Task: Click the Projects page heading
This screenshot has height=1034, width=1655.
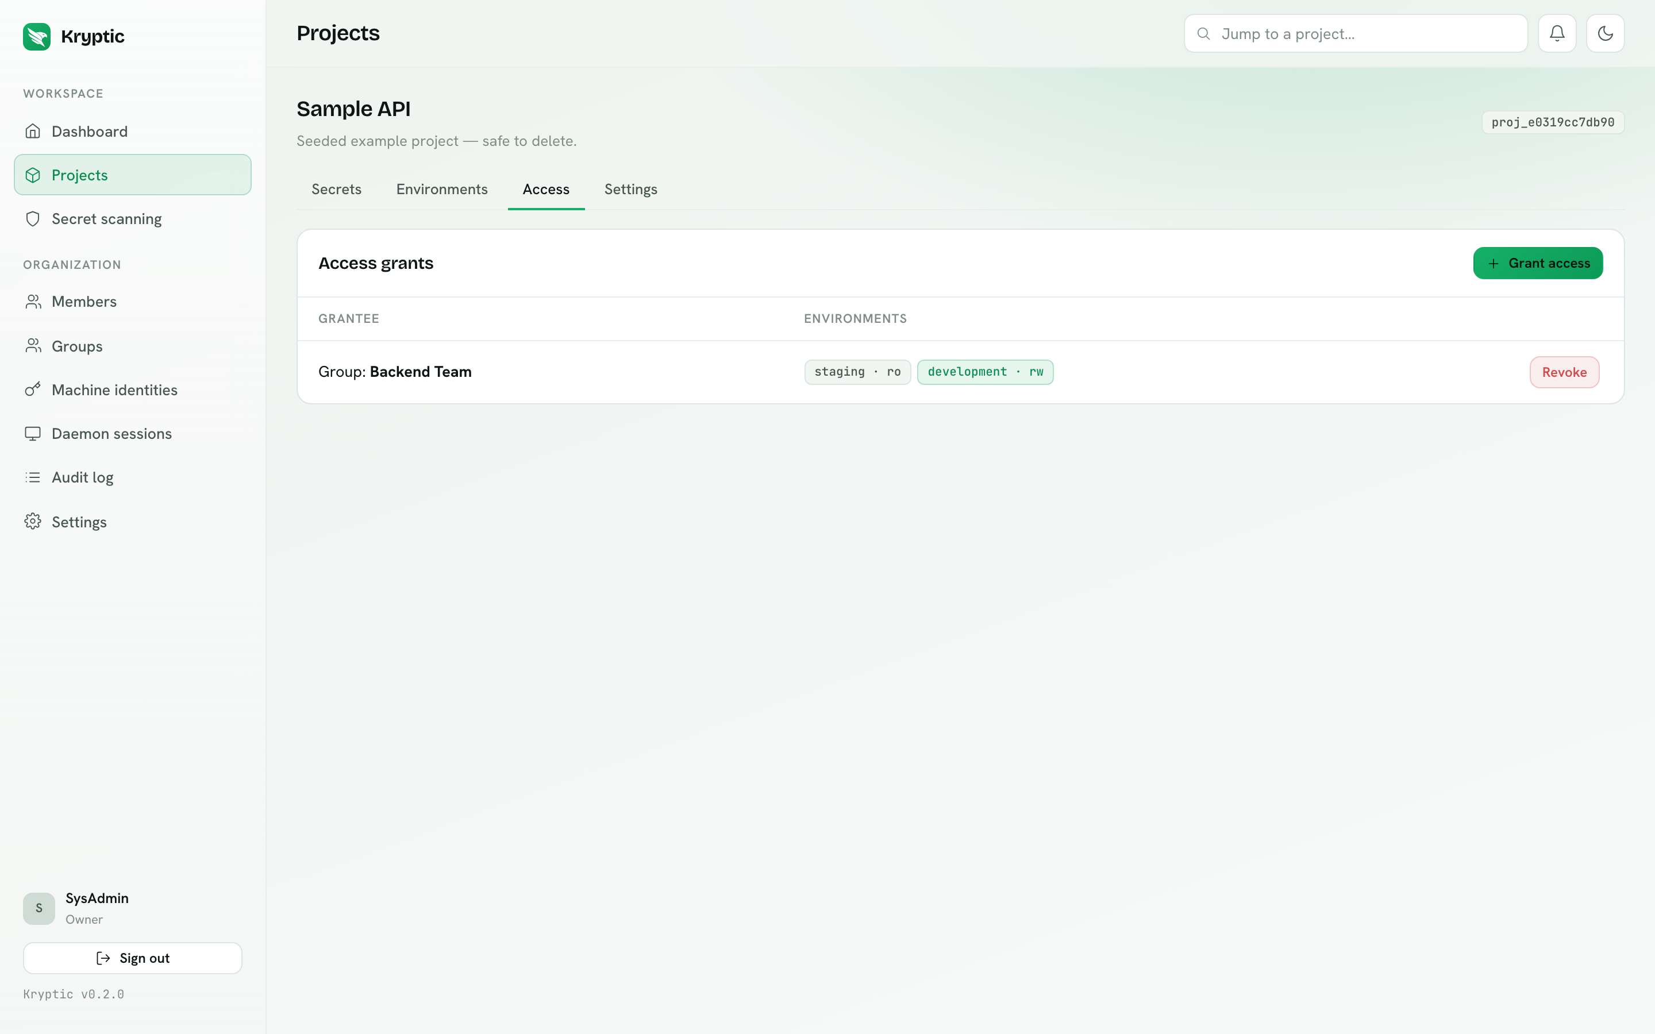Action: coord(338,33)
